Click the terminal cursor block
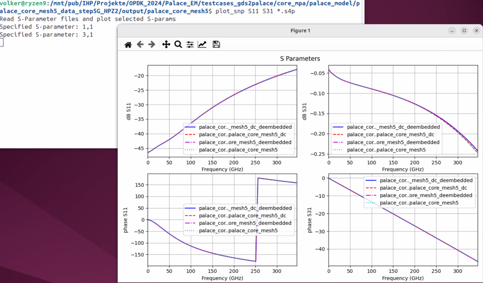 click(x=2, y=42)
